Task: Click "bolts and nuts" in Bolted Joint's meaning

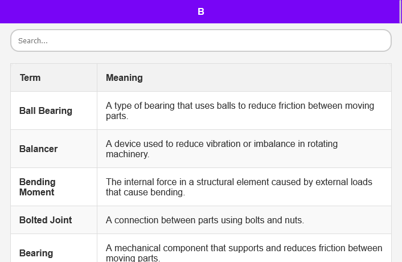Action: 276,220
